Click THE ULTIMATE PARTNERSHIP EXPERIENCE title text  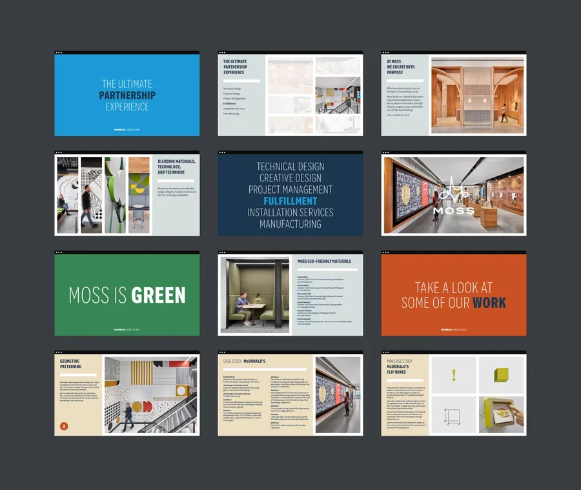point(127,95)
